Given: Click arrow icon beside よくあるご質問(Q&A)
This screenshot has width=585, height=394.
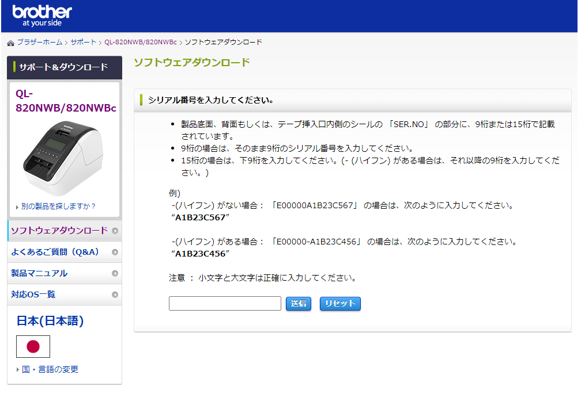Looking at the screenshot, I should point(115,252).
